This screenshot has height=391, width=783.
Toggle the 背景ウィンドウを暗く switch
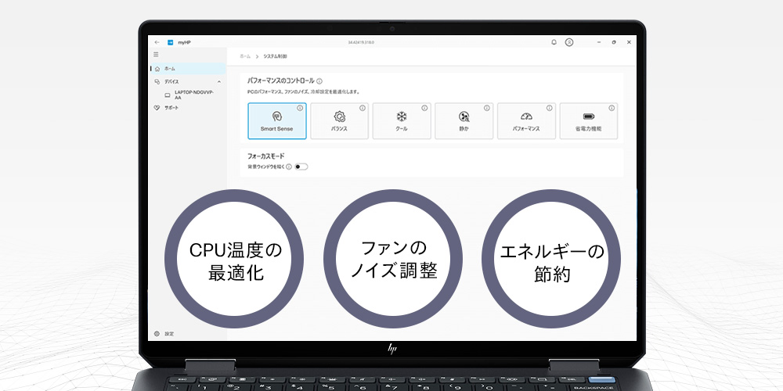(x=301, y=167)
